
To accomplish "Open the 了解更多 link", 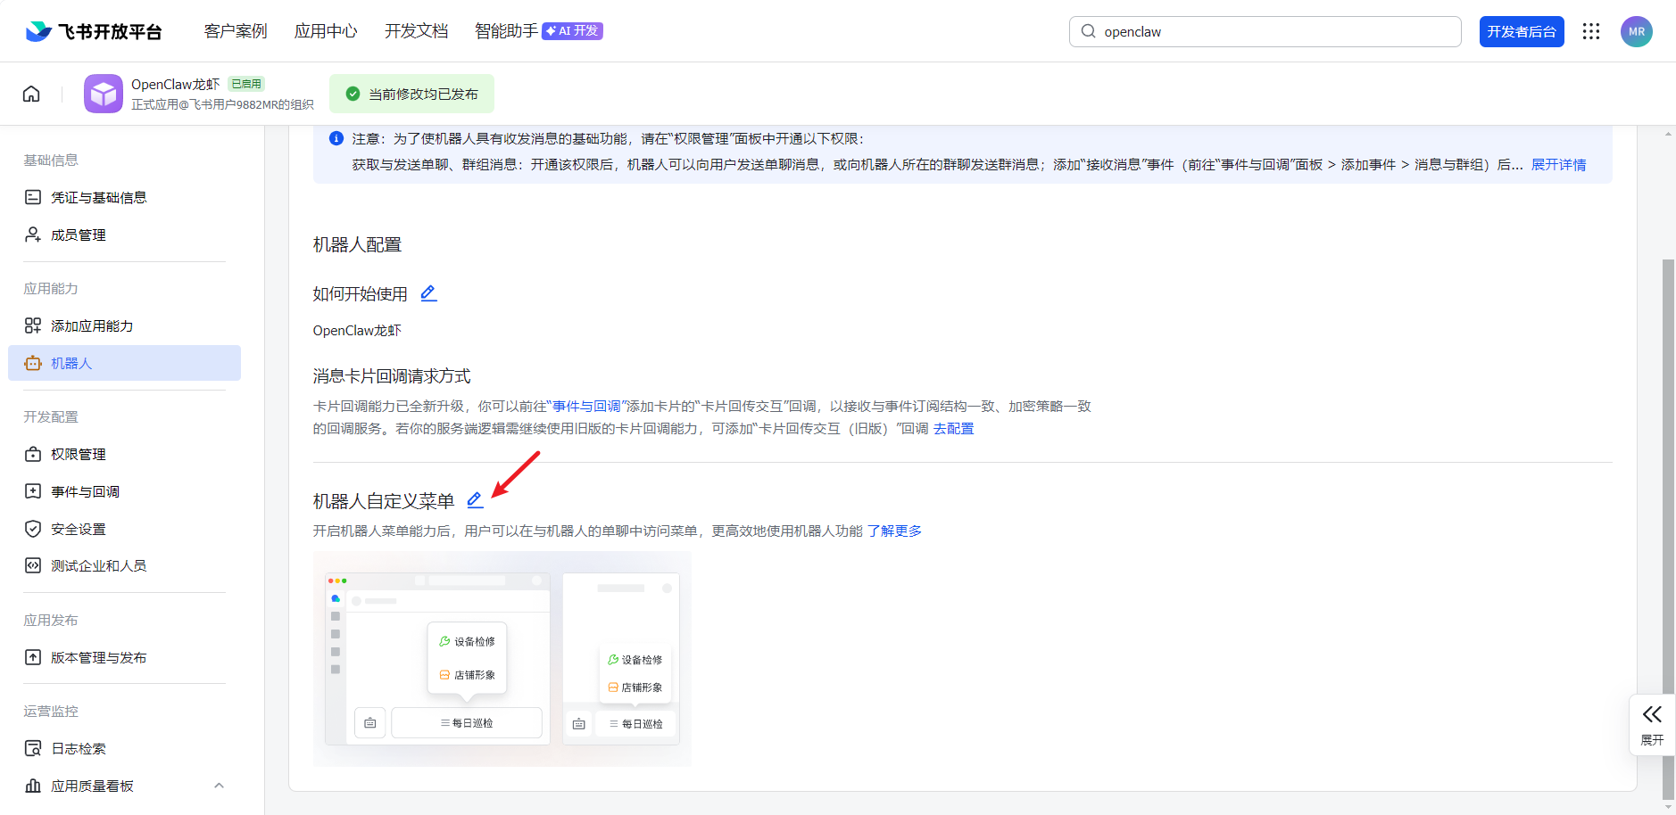I will click(x=894, y=531).
